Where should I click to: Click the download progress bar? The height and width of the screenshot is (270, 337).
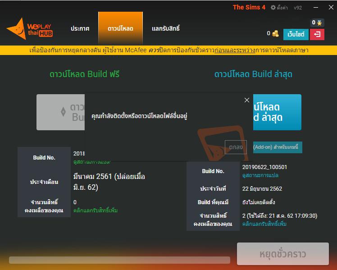coord(119,260)
